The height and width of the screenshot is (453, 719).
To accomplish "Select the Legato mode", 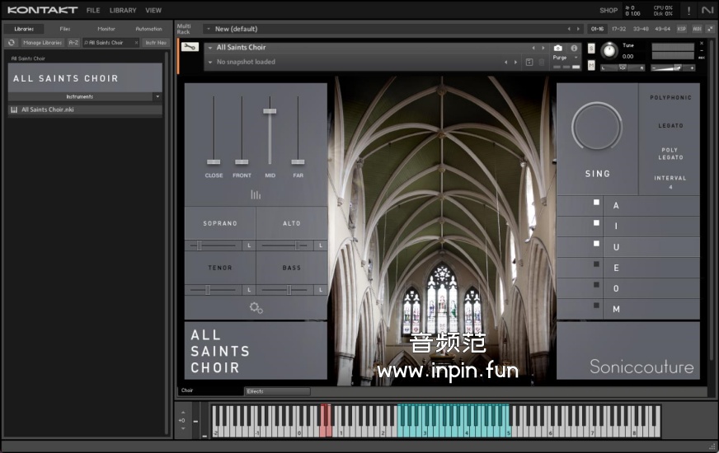I will (670, 126).
